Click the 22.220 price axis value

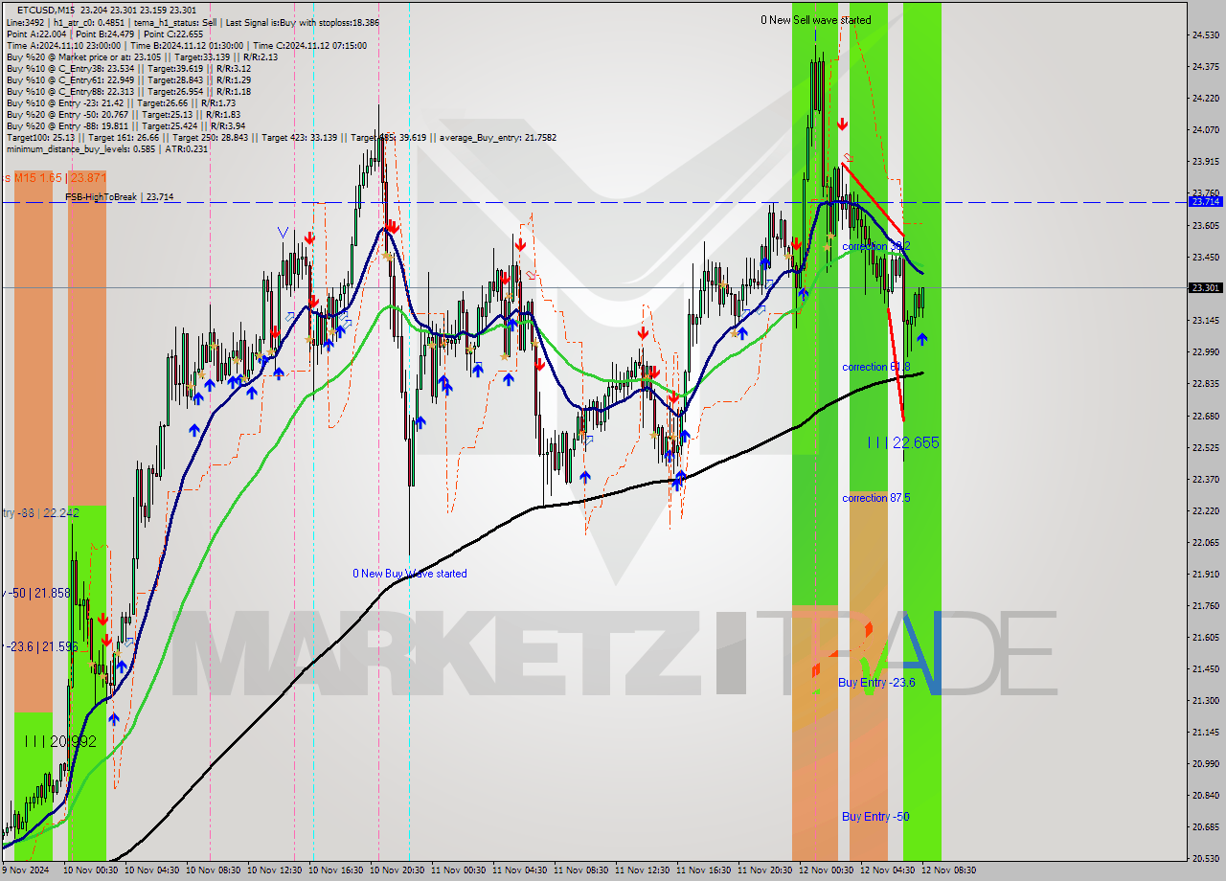1205,510
